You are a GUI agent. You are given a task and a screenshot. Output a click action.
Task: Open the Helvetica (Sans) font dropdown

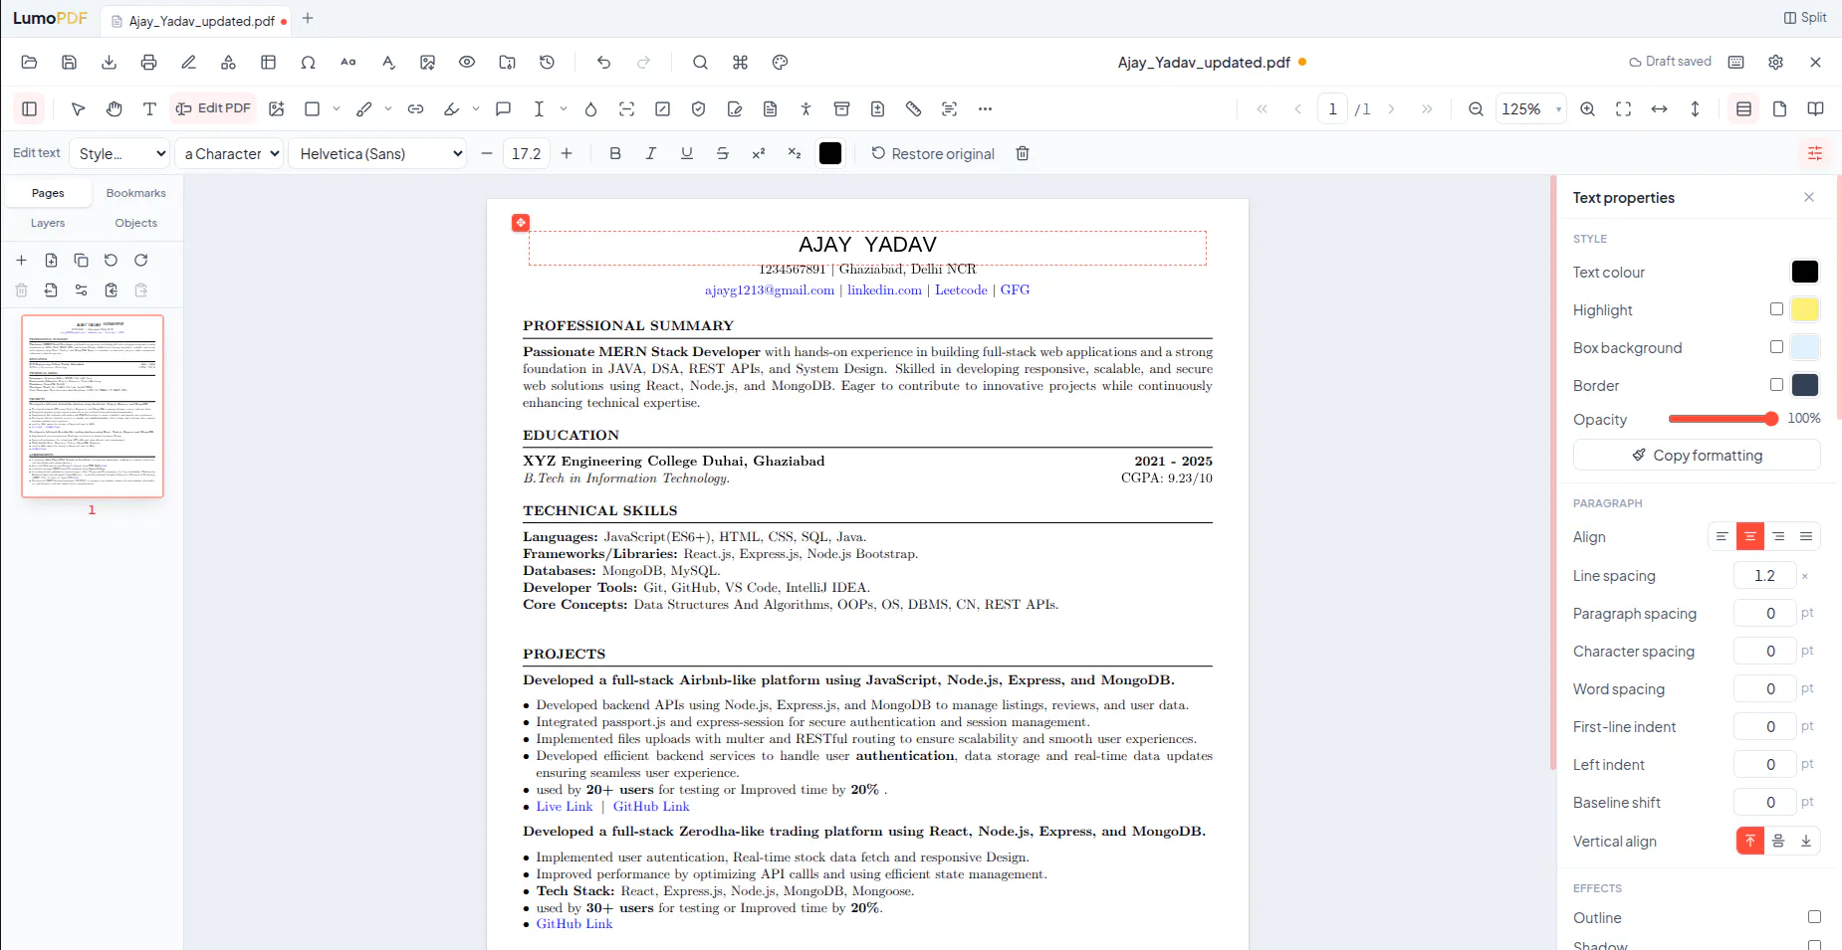[378, 153]
